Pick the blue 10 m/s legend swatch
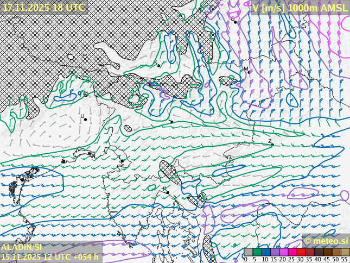 (x=266, y=252)
